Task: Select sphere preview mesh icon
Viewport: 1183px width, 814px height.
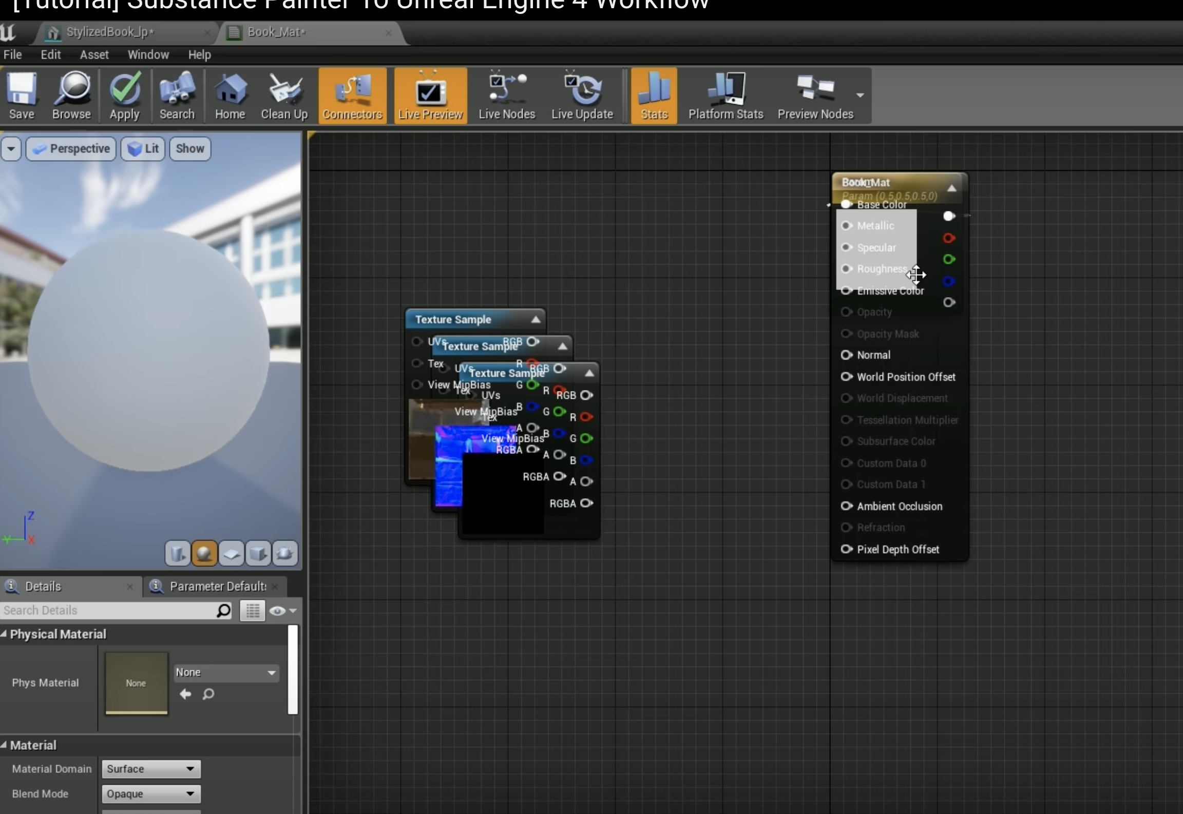Action: point(204,554)
